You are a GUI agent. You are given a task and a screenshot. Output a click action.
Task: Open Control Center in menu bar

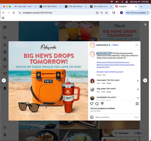127,2
